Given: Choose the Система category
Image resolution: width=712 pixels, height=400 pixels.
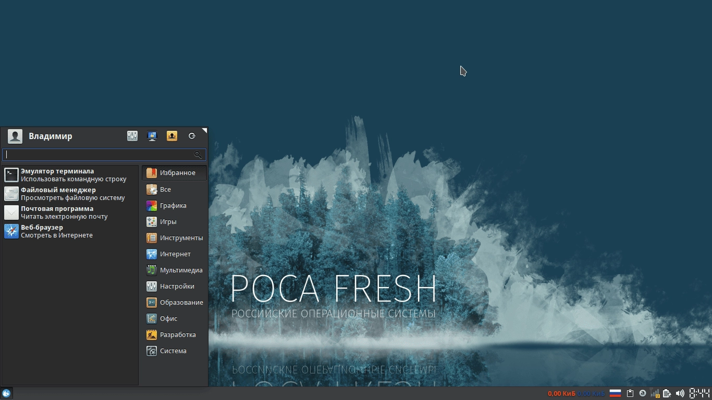Looking at the screenshot, I should click(174, 351).
